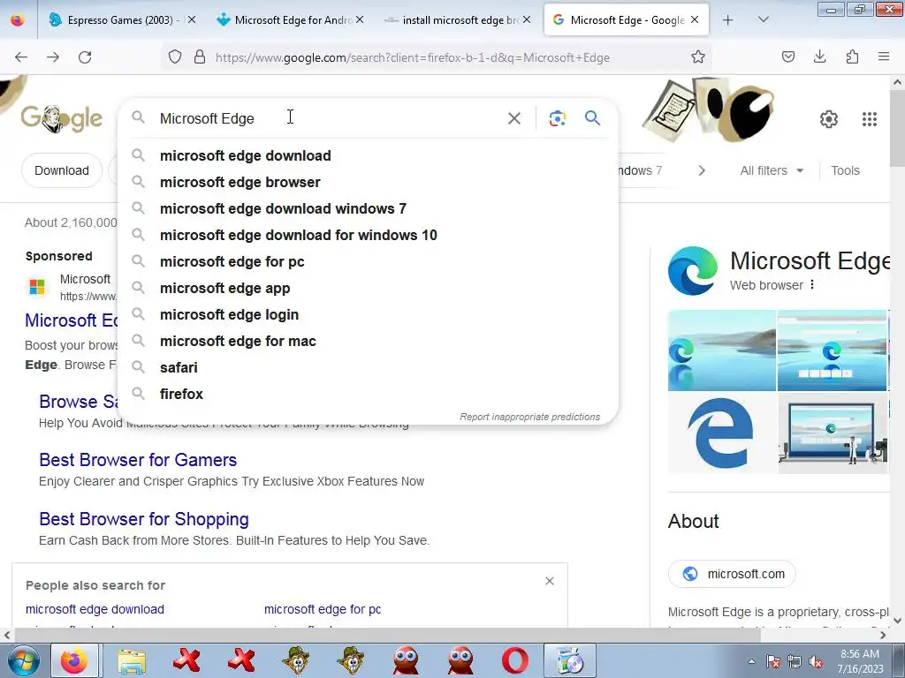Select suggestion microsoft edge app
Image resolution: width=905 pixels, height=678 pixels.
[x=368, y=289]
